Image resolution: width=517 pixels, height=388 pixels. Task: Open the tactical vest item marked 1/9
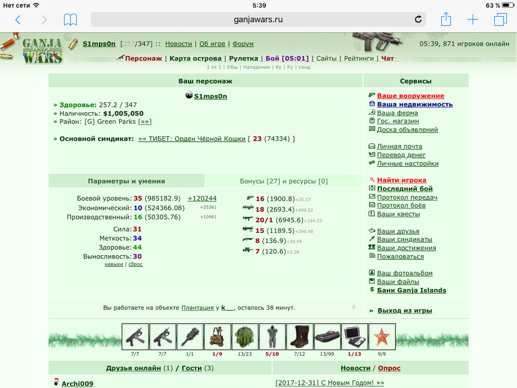pyautogui.click(x=217, y=336)
